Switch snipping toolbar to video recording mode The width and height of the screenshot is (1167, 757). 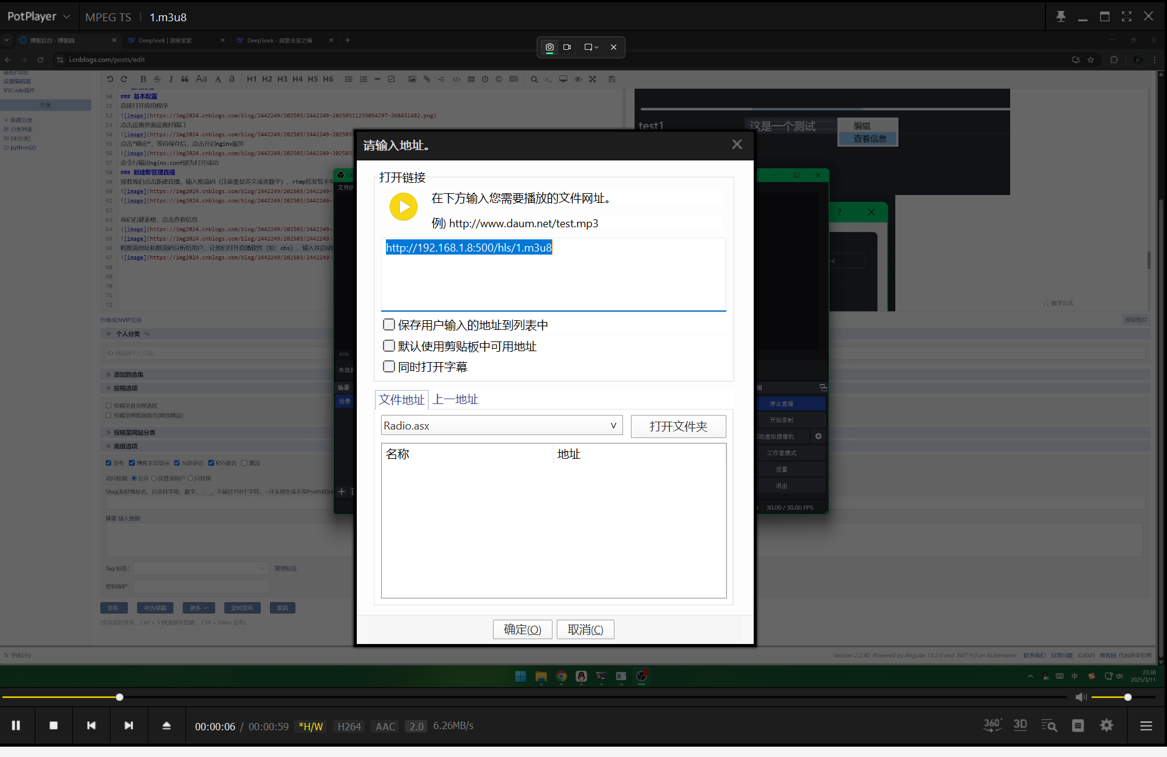pos(567,47)
